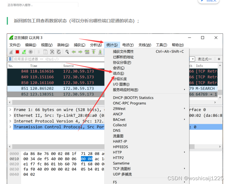Jump to first packet up-arrow icon
Screen dimensions: 228x184
click(x=94, y=52)
